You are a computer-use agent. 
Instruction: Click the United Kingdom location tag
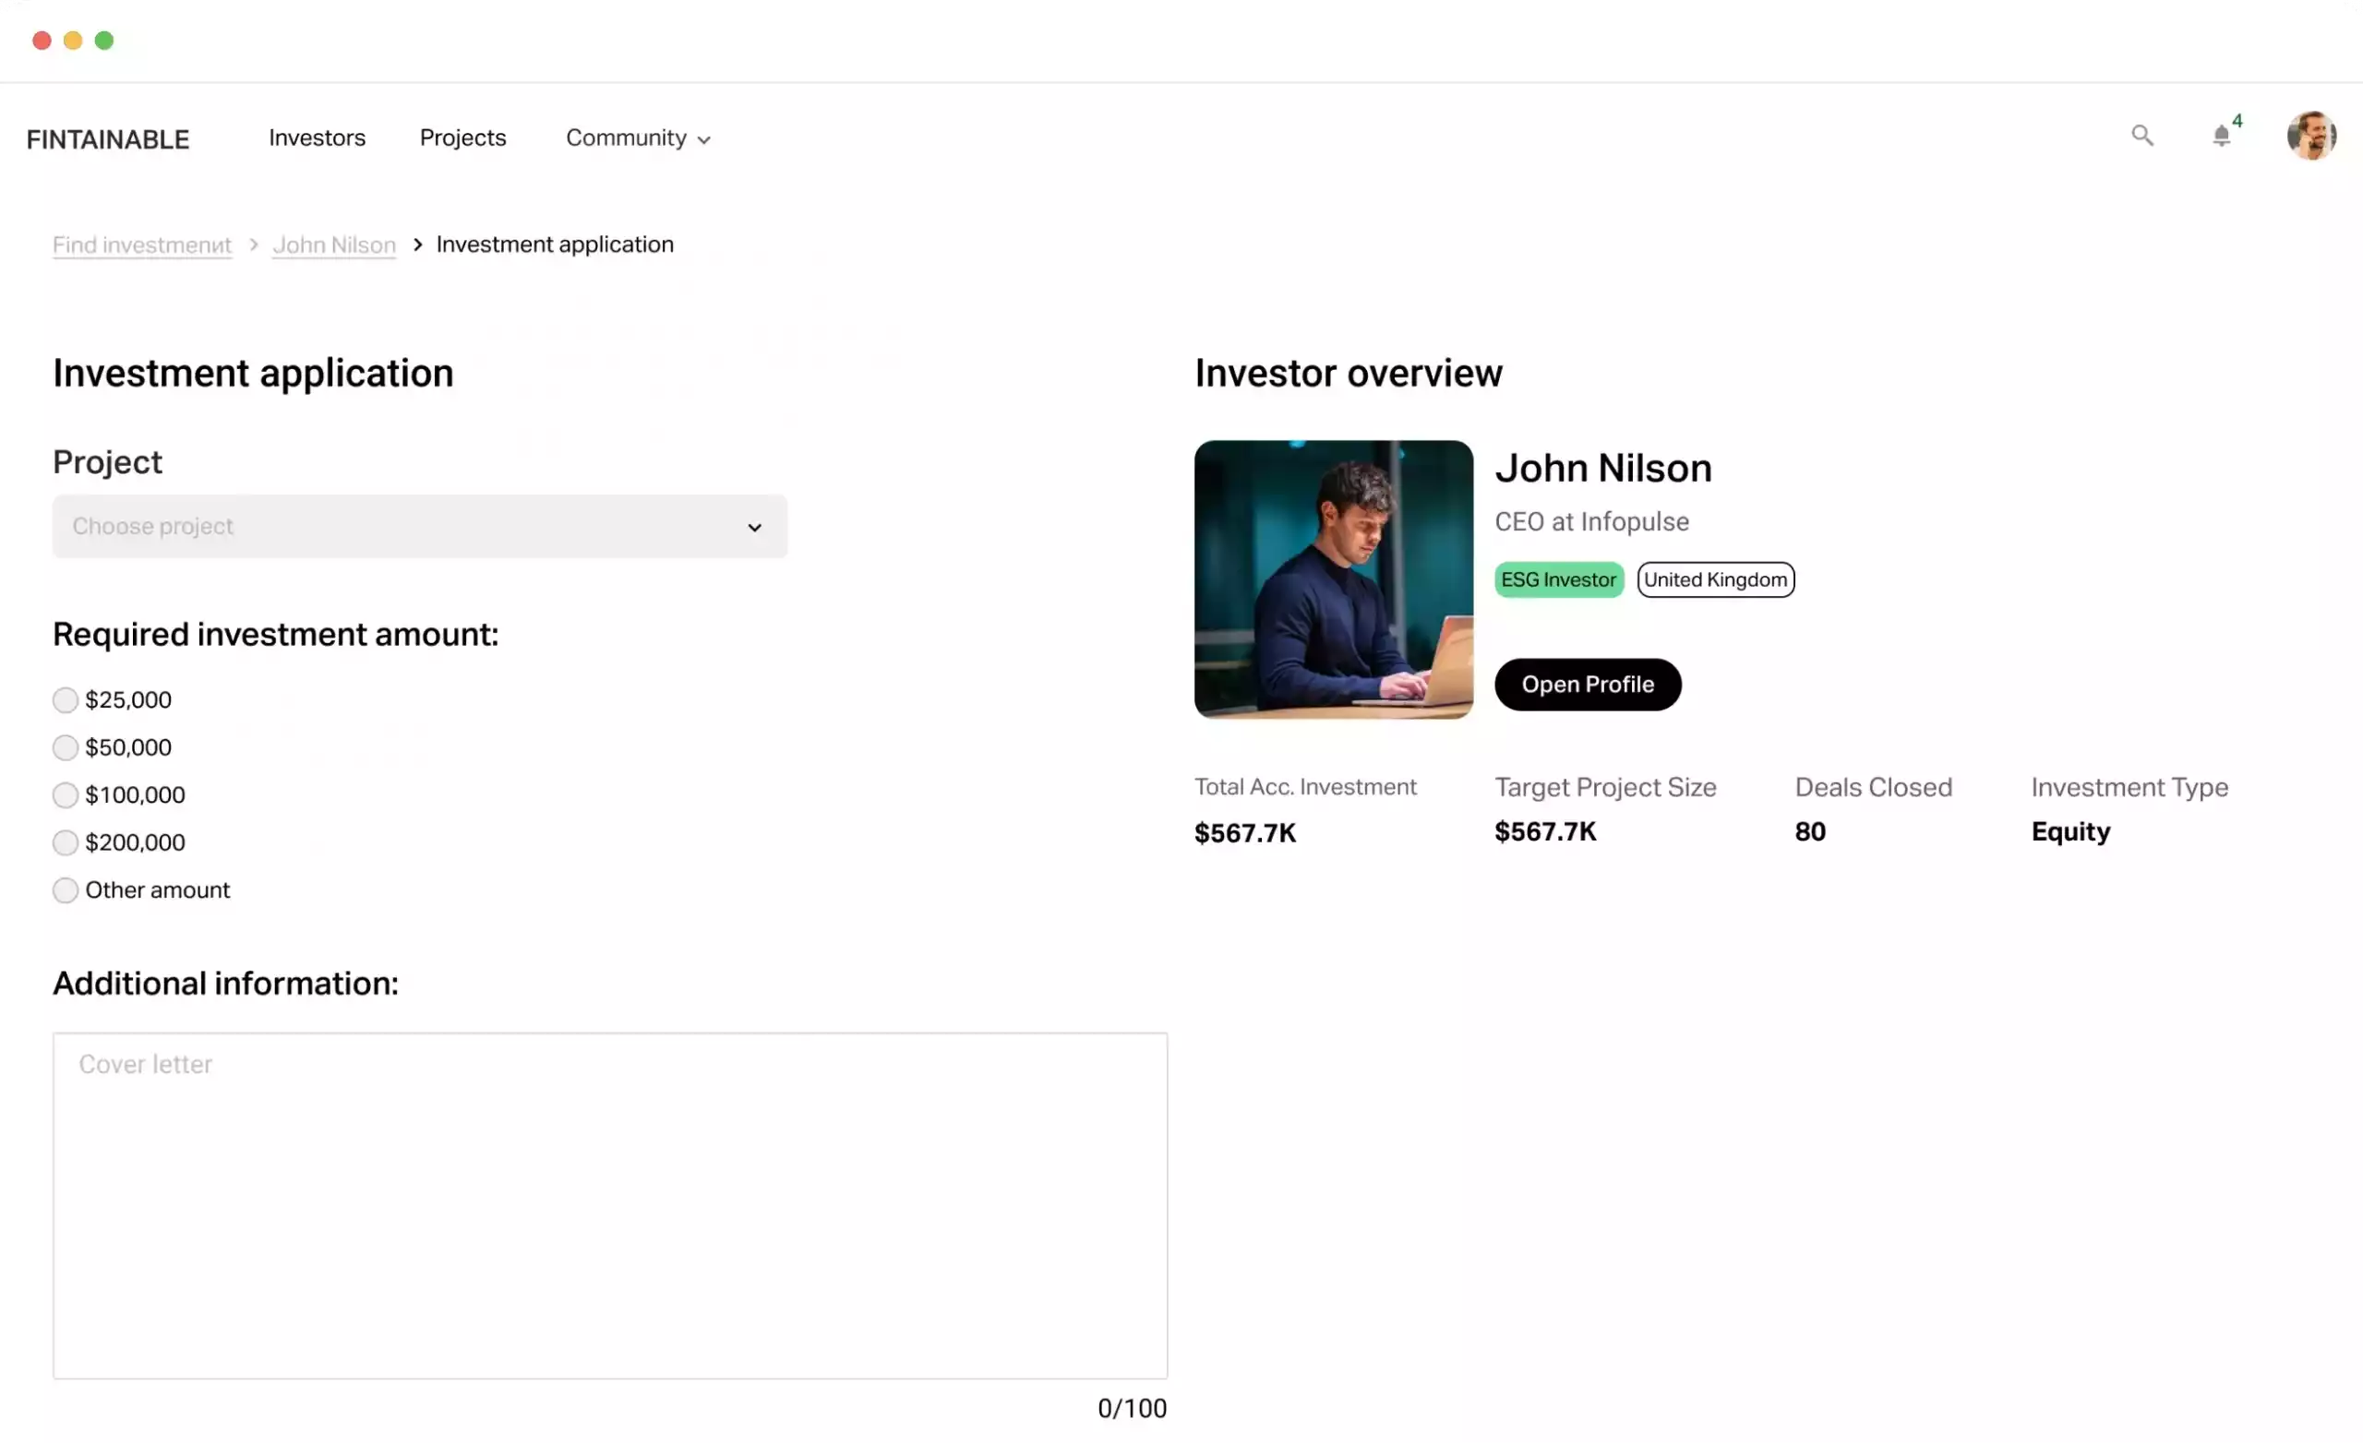point(1717,578)
